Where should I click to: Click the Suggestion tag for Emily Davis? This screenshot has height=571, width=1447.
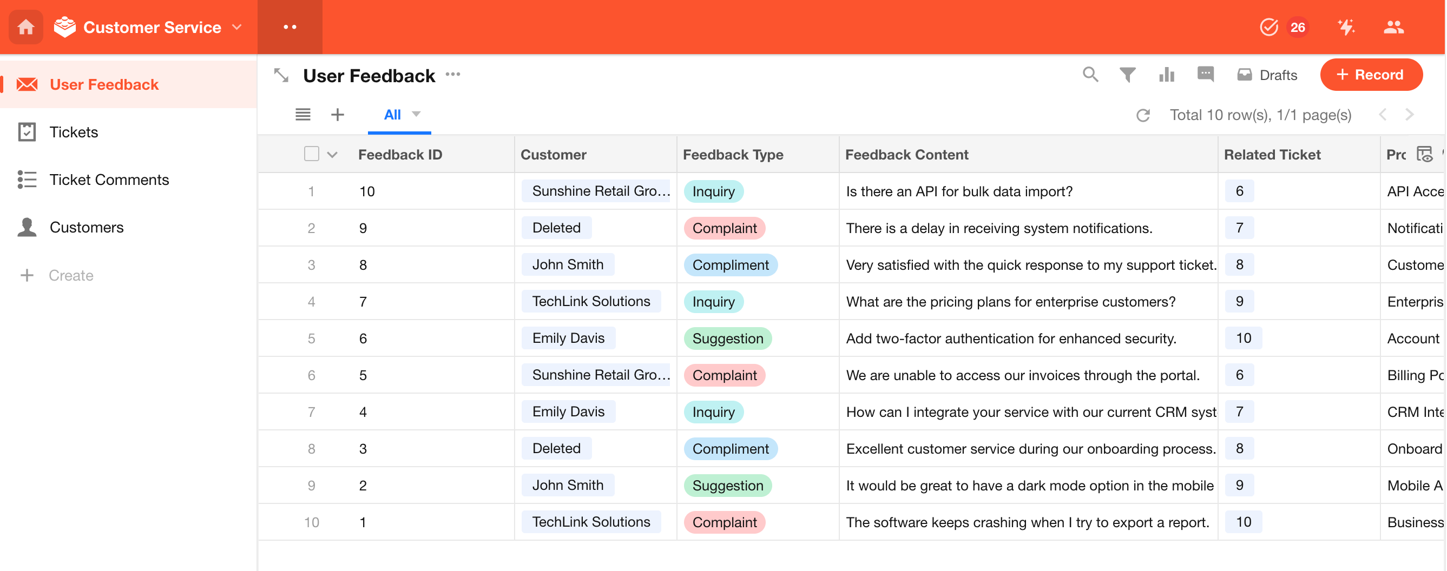(x=727, y=338)
